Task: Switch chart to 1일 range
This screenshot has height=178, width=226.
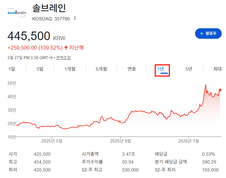Action: click(x=11, y=69)
